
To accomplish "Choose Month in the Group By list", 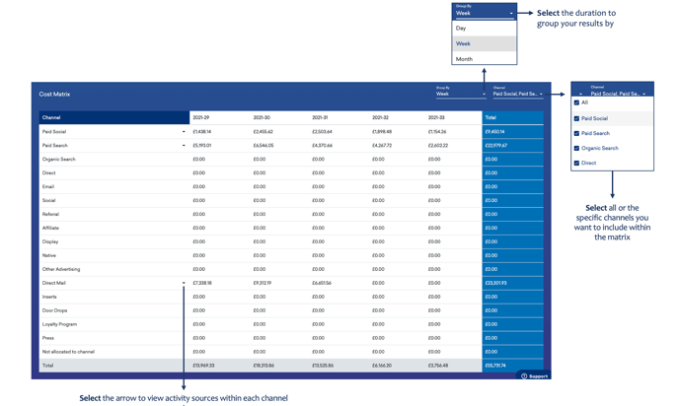I will point(464,59).
